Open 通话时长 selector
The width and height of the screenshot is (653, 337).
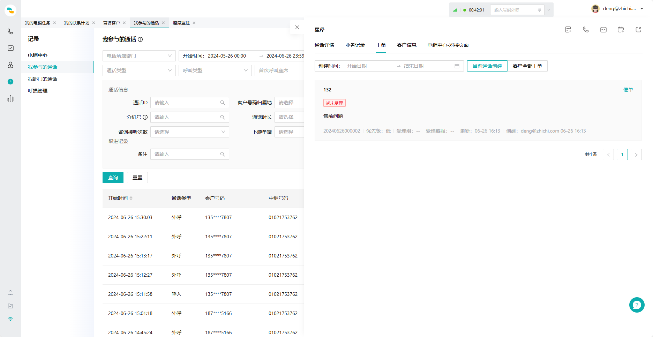[x=290, y=117]
